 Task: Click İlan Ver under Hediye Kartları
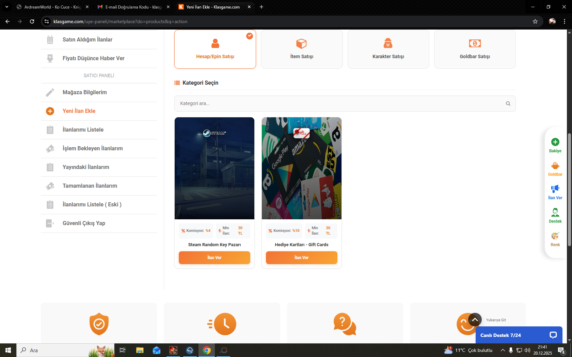tap(302, 258)
